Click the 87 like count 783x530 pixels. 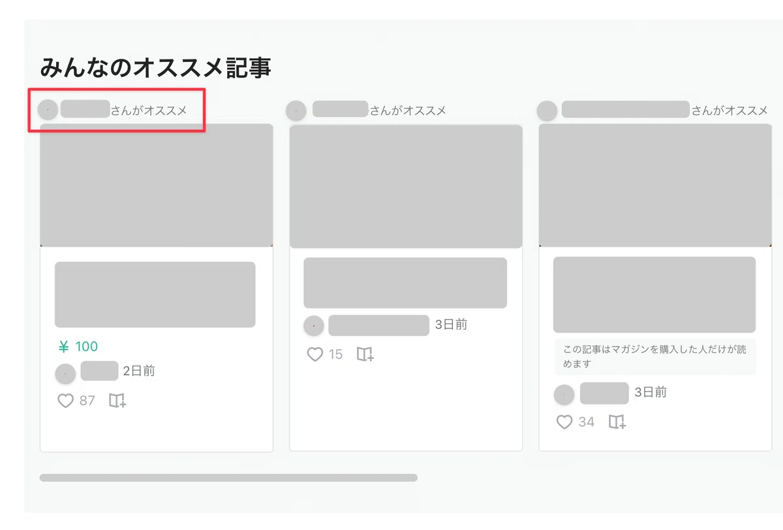87,401
